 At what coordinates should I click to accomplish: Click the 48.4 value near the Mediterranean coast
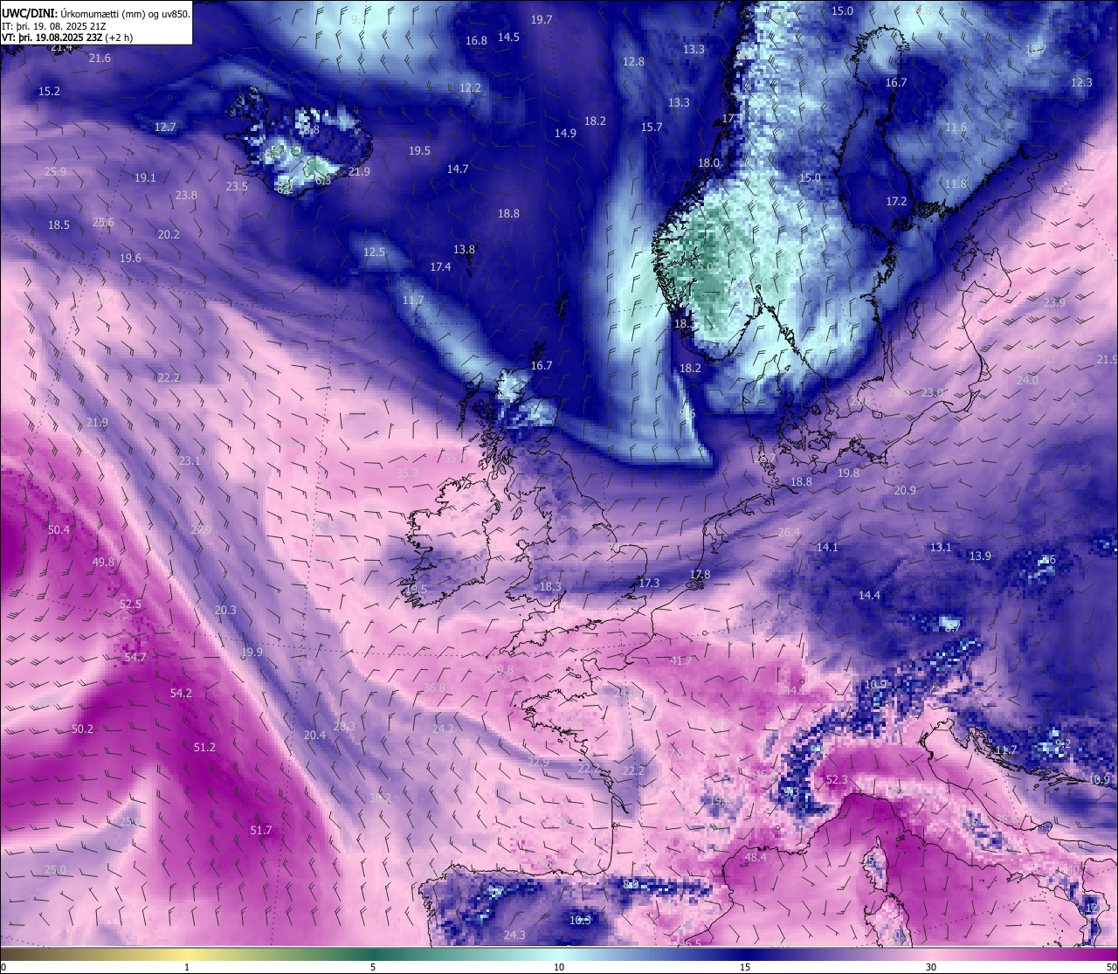756,857
